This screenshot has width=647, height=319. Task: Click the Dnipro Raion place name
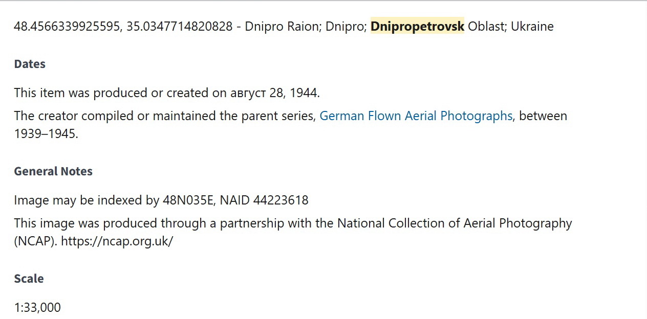pos(282,27)
